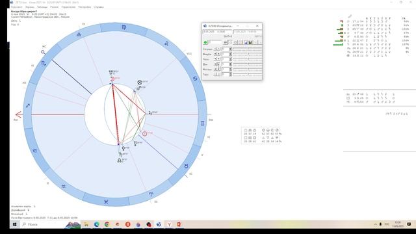Click the Virgo sign on the zodiac ring
Viewport: 416px width, 234px height.
point(124,27)
